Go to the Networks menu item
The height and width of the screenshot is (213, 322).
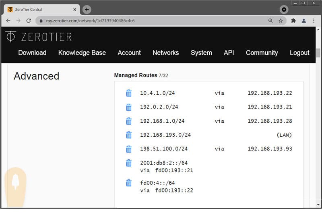click(x=165, y=53)
